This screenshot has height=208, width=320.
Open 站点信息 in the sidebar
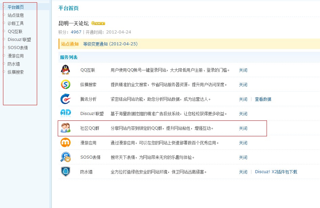[16, 15]
